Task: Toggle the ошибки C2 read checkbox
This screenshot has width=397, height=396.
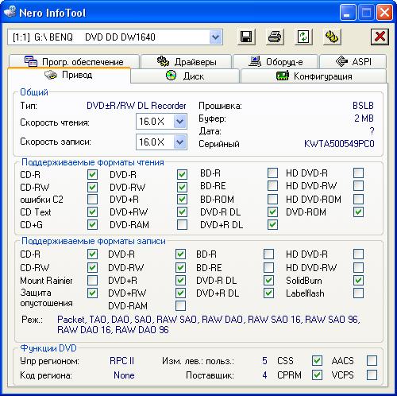Action: click(92, 200)
